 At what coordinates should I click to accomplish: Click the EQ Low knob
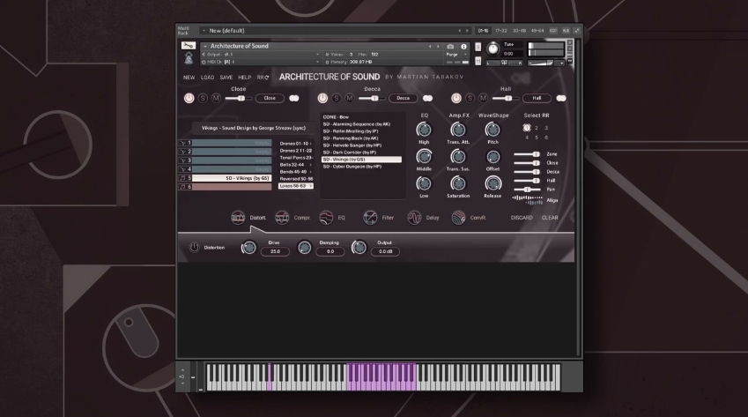(424, 183)
